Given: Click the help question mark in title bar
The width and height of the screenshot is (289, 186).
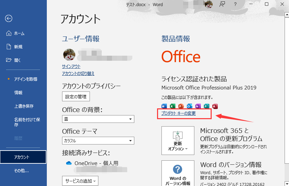Looking at the screenshot, I should (235, 4).
